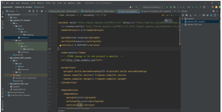
Task: Open the Navigate menu
Action: point(25,3)
